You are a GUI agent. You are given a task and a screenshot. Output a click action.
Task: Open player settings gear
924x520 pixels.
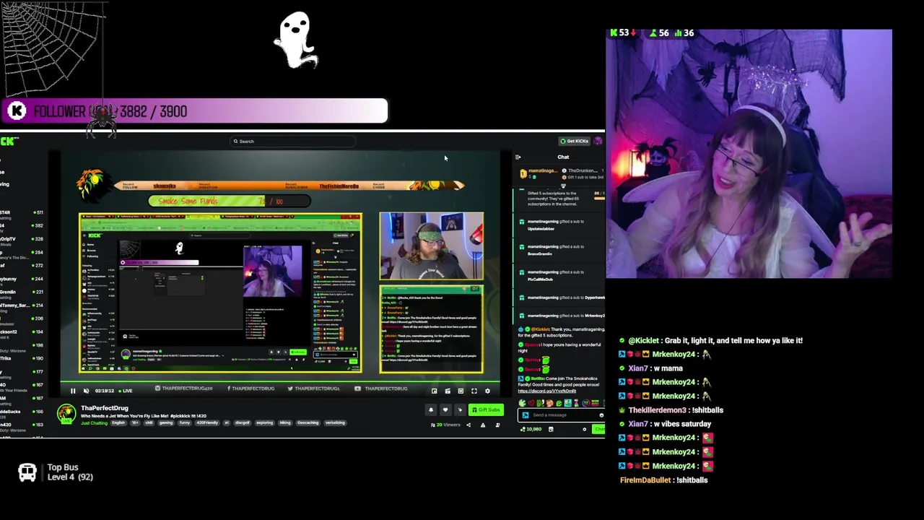pyautogui.click(x=487, y=391)
